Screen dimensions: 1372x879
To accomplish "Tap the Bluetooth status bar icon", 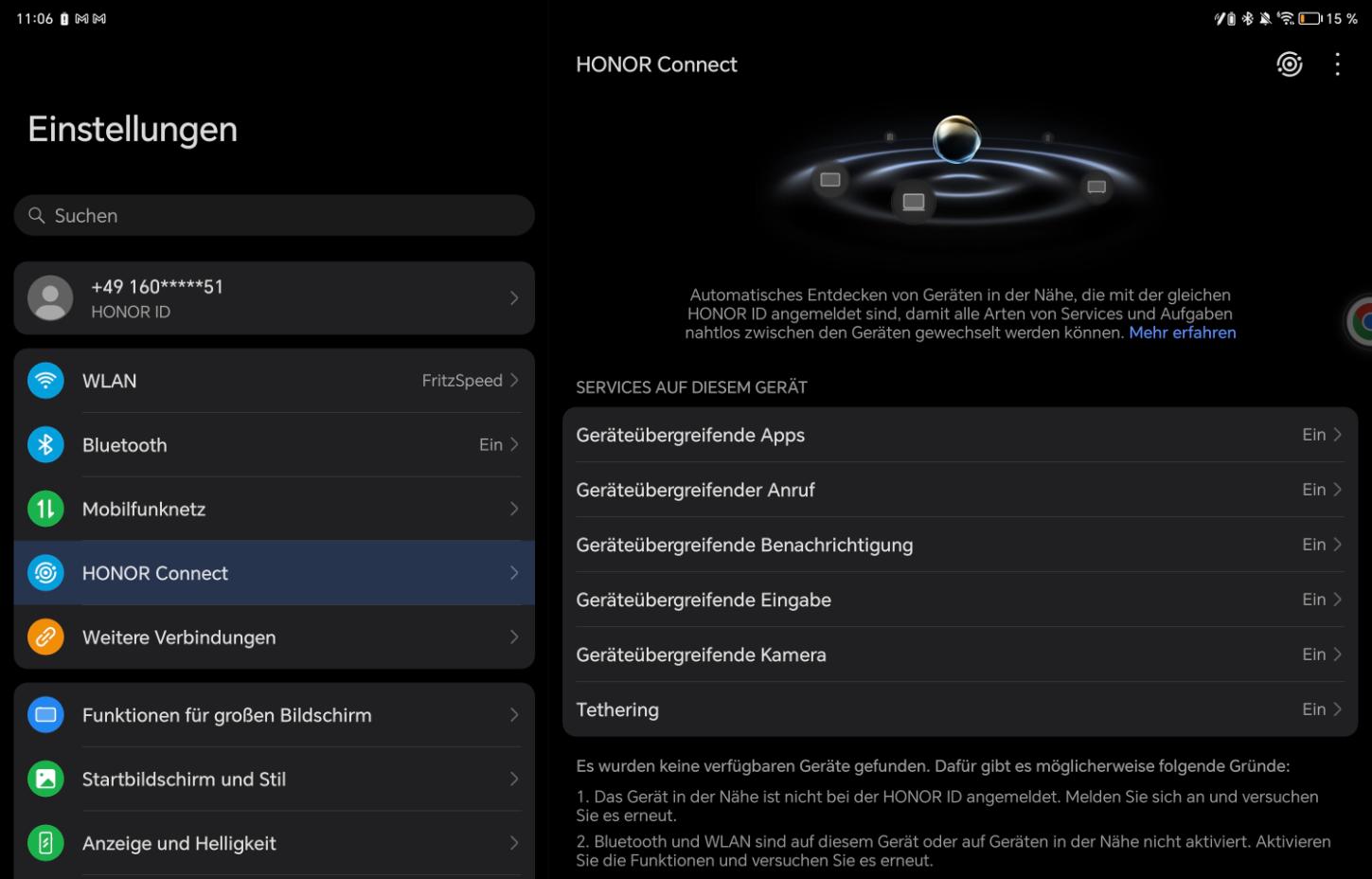I will (x=1248, y=18).
